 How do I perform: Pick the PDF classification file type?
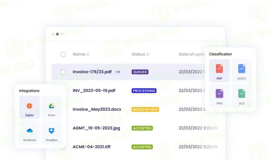219,71
